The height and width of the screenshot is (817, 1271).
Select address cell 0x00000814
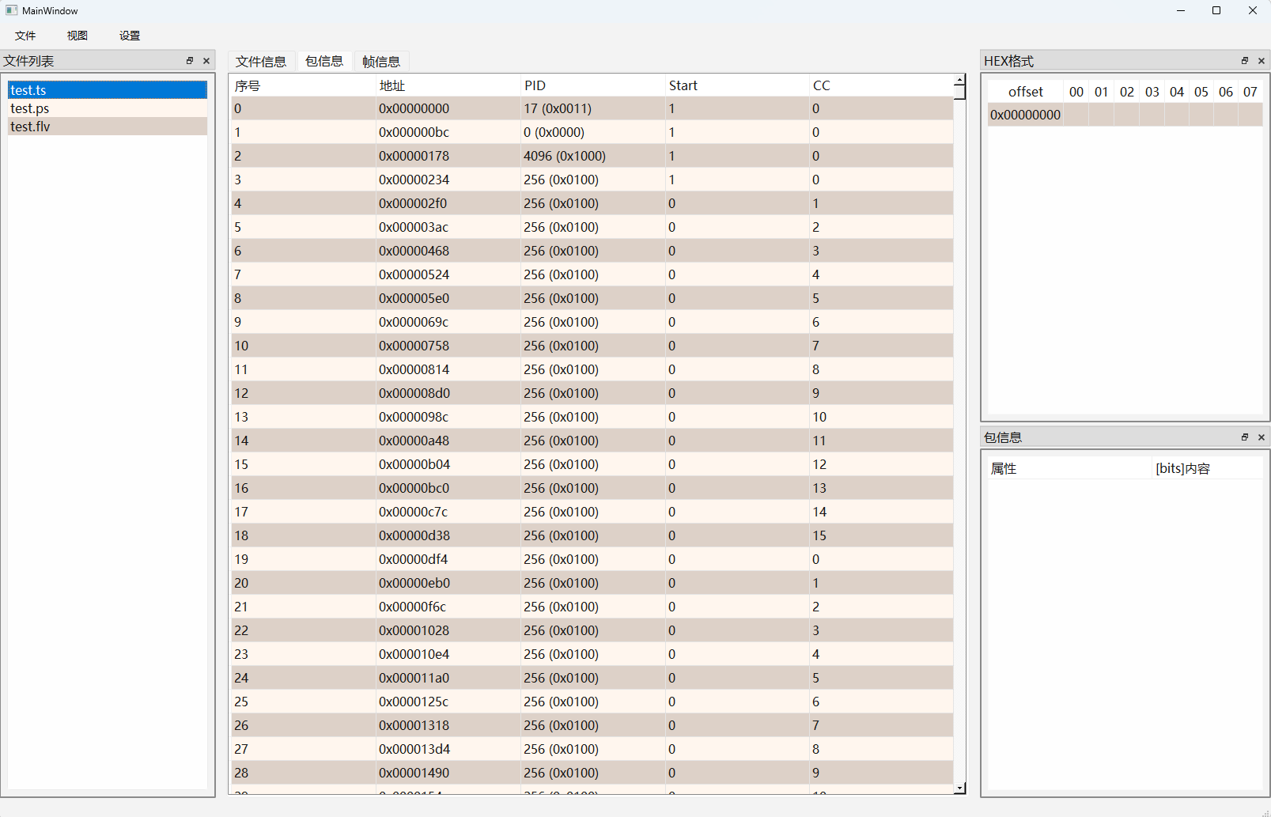tap(448, 369)
